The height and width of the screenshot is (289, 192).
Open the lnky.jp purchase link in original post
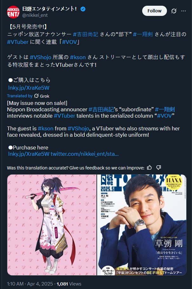(29, 88)
